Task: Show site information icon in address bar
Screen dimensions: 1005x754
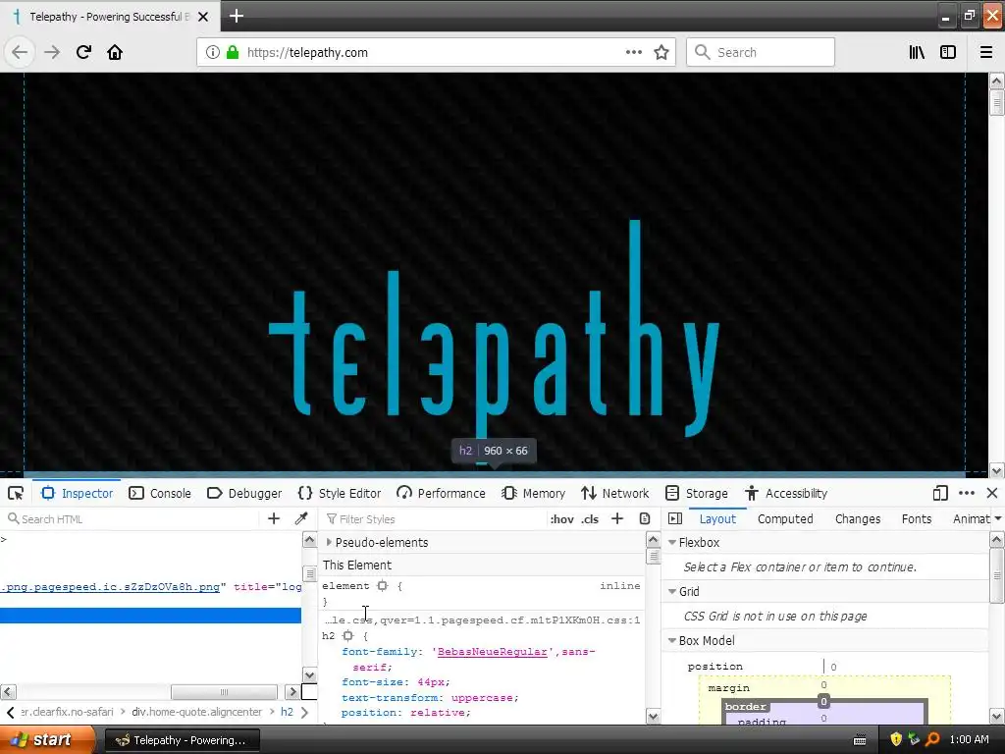Action: [x=213, y=52]
